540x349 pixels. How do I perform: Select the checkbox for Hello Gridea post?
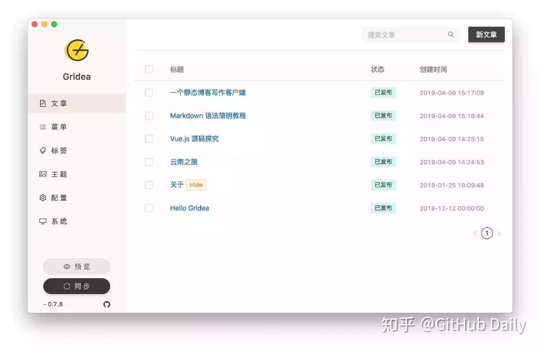click(x=149, y=208)
